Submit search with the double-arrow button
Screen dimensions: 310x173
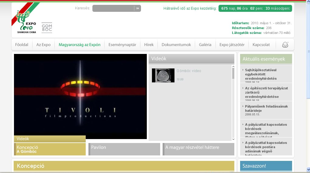pos(138,8)
